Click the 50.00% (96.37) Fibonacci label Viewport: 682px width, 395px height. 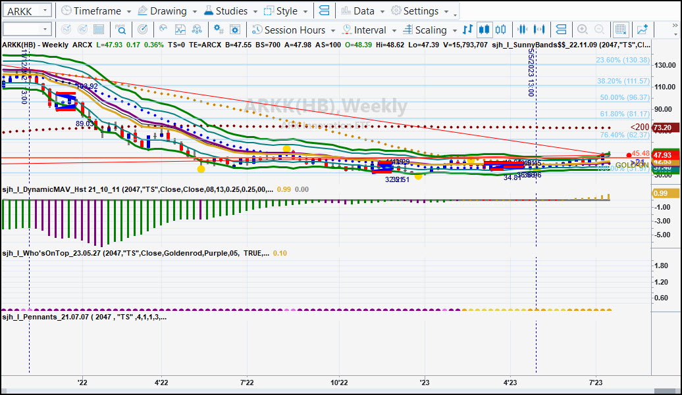pyautogui.click(x=625, y=97)
